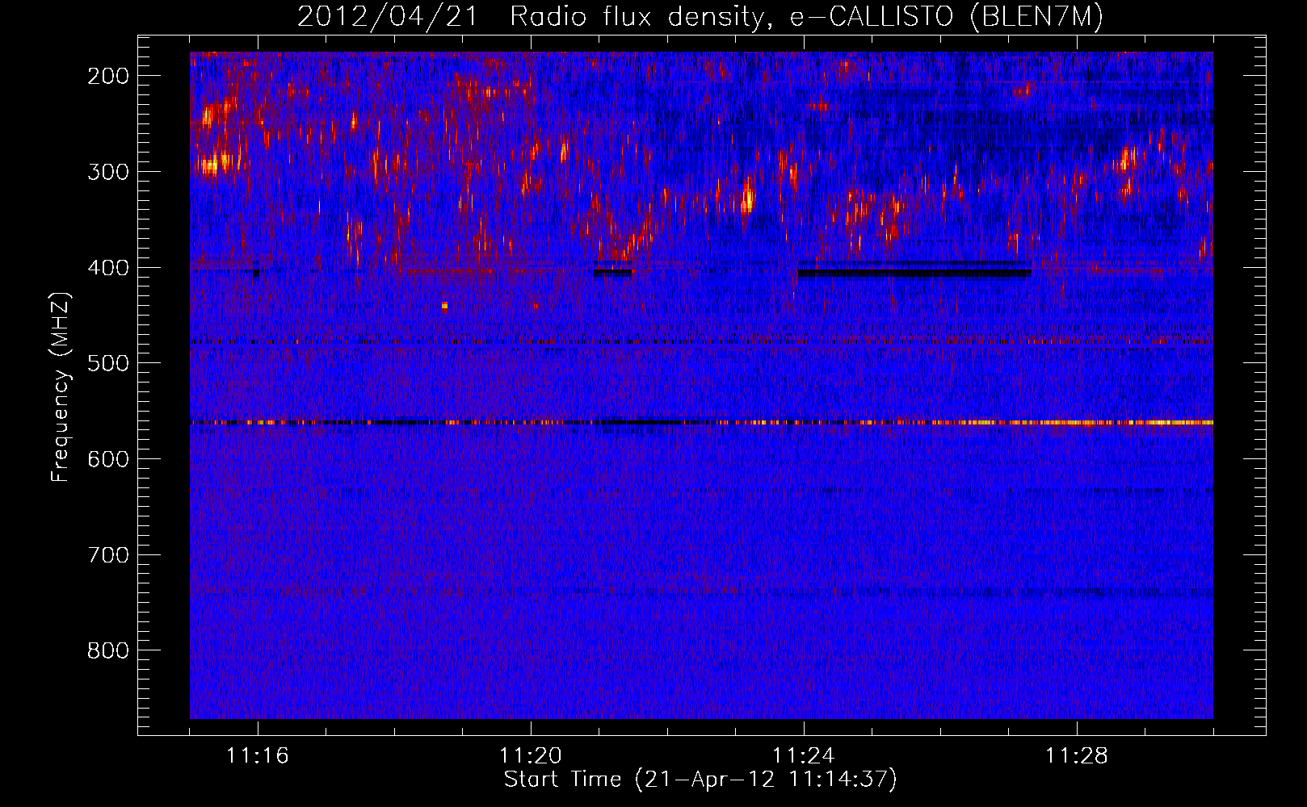Click the 11:24 time tick label
Image resolution: width=1307 pixels, height=807 pixels.
(x=804, y=756)
